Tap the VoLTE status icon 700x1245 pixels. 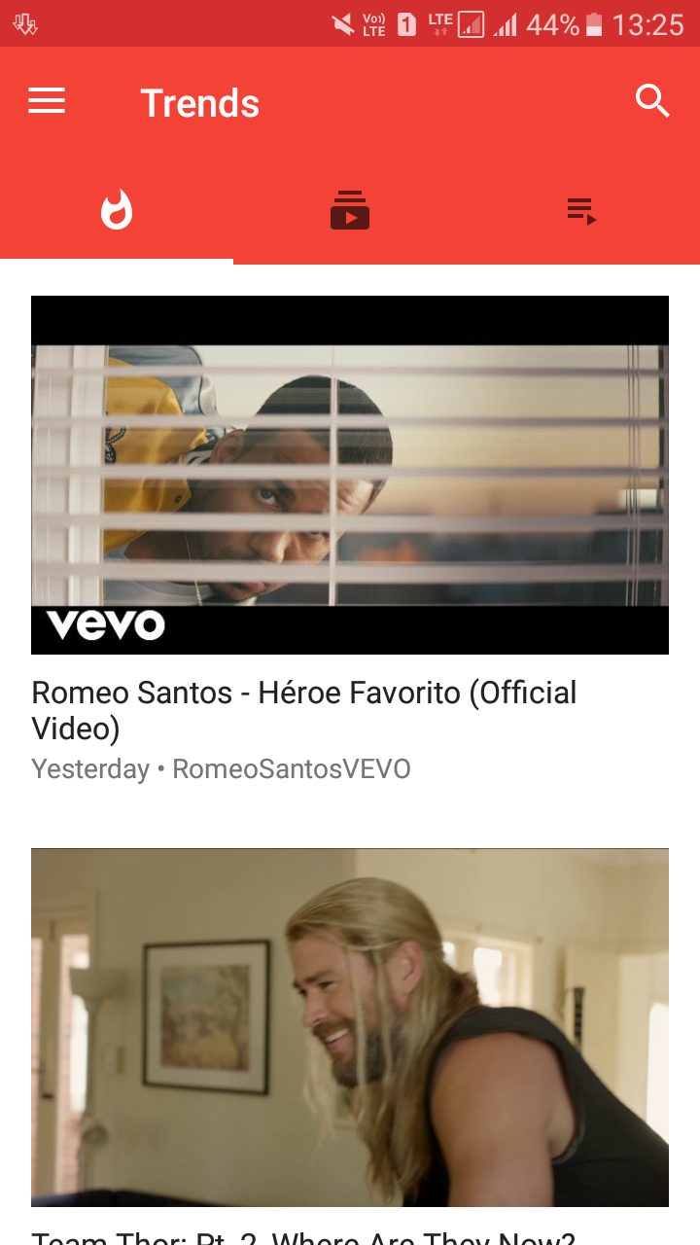click(x=374, y=24)
